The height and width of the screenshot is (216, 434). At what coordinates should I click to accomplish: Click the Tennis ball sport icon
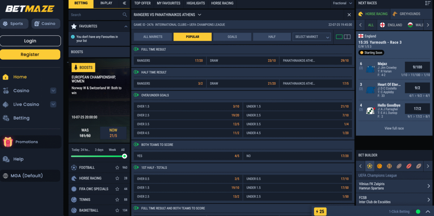(x=74, y=200)
